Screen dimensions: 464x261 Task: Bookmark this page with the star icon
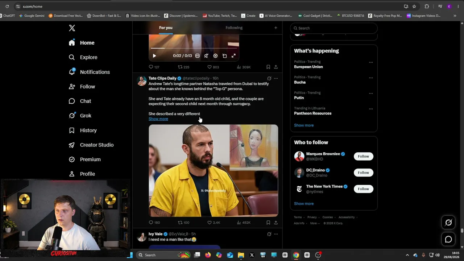click(x=414, y=7)
